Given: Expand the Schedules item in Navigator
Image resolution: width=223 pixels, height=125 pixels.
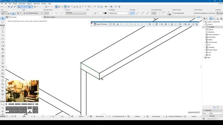Looking at the screenshot, I should pos(205,47).
